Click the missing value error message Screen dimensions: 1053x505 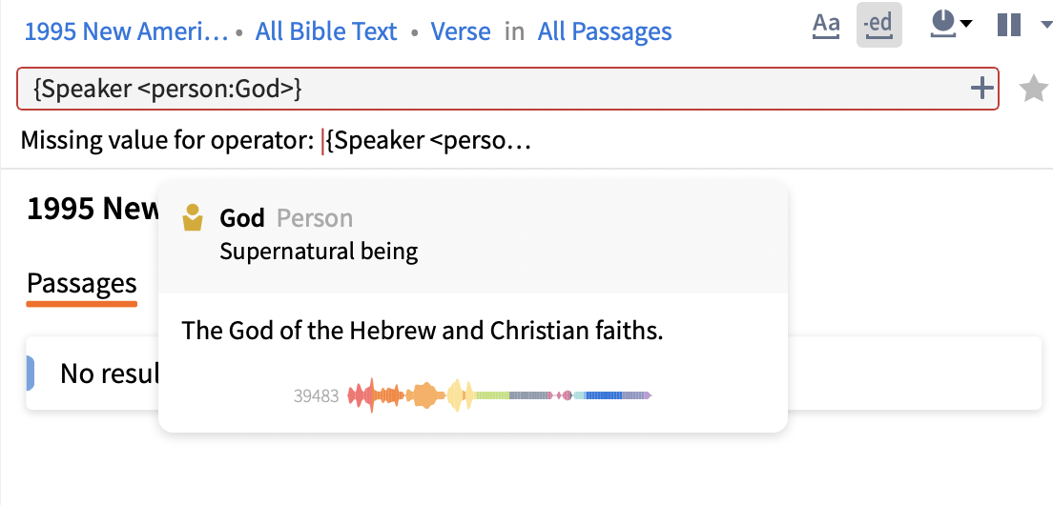click(275, 142)
